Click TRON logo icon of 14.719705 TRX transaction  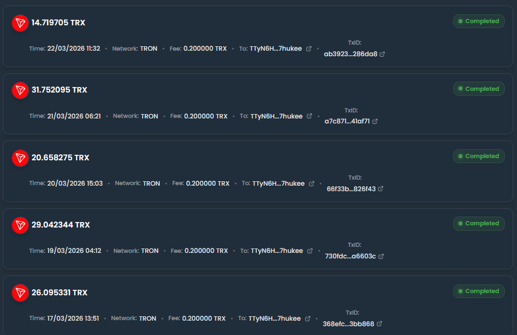pyautogui.click(x=20, y=23)
